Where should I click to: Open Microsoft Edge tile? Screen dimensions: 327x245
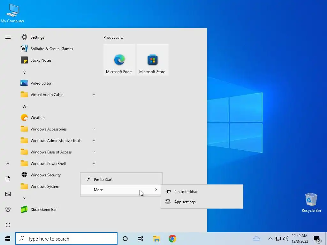coord(119,60)
